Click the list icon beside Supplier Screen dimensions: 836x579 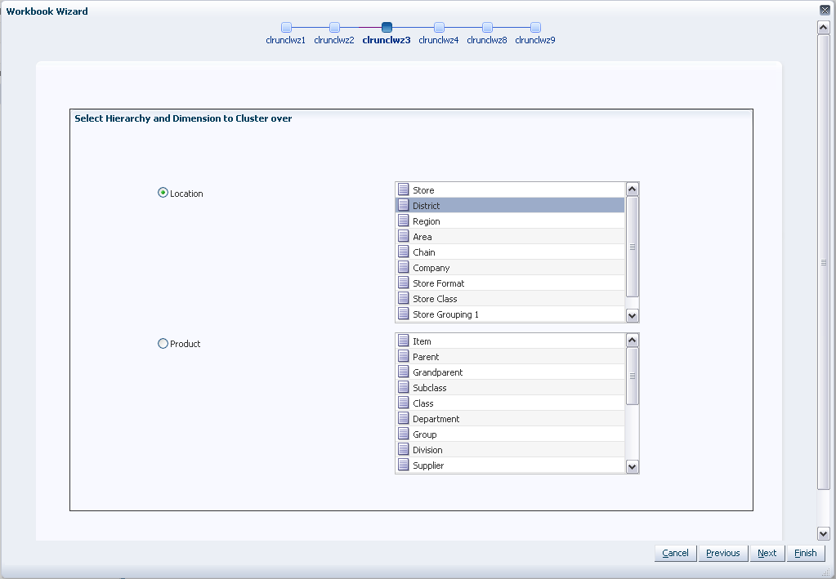(x=404, y=465)
